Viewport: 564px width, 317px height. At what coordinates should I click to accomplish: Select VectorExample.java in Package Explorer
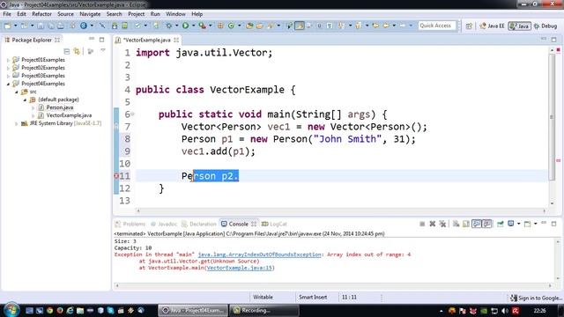click(x=69, y=115)
